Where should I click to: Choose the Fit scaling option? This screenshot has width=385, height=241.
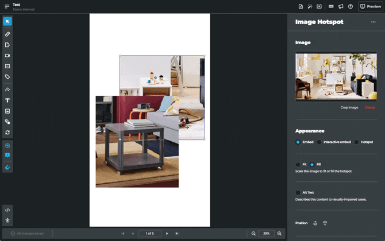298,165
